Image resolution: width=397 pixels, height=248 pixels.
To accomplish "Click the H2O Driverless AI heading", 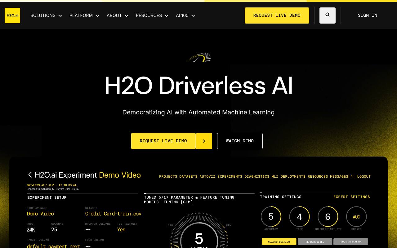I will 198,86.
